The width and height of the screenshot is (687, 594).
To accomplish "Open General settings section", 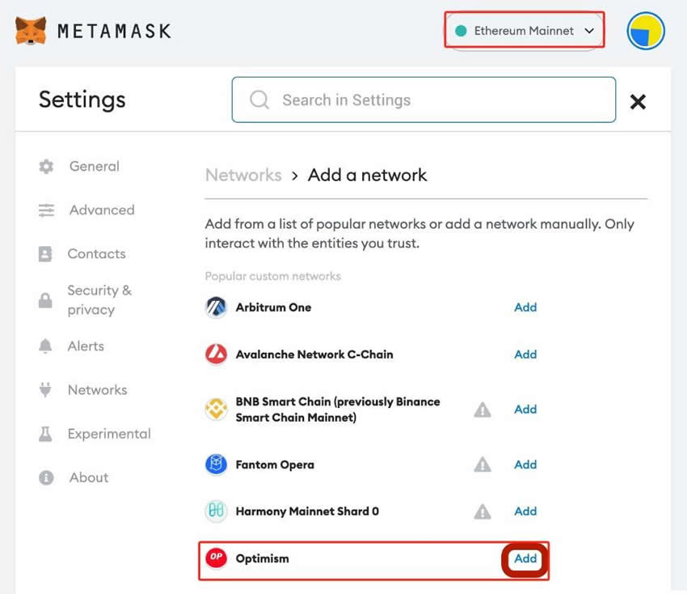I will click(x=94, y=167).
